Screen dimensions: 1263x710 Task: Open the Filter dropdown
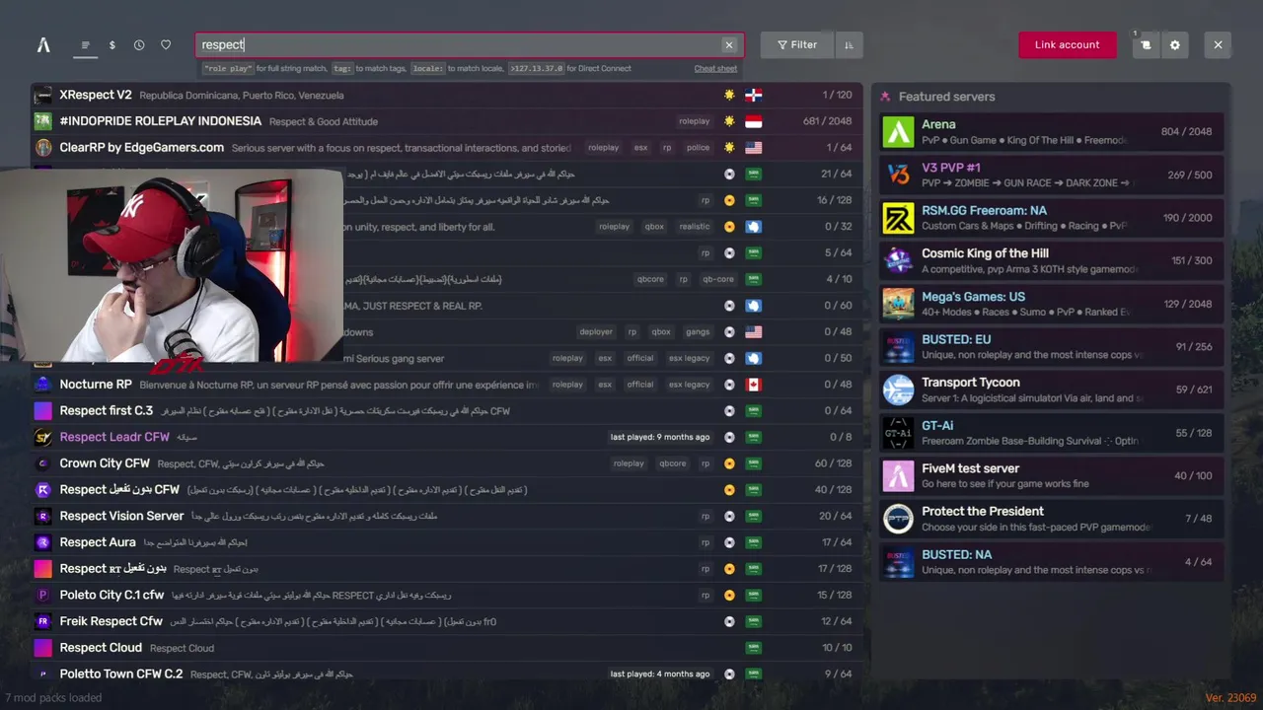[797, 45]
